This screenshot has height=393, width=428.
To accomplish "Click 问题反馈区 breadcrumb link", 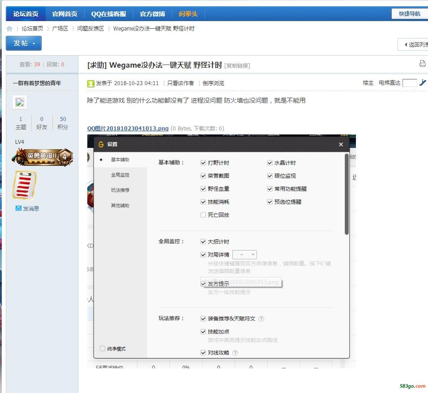I will click(x=90, y=29).
